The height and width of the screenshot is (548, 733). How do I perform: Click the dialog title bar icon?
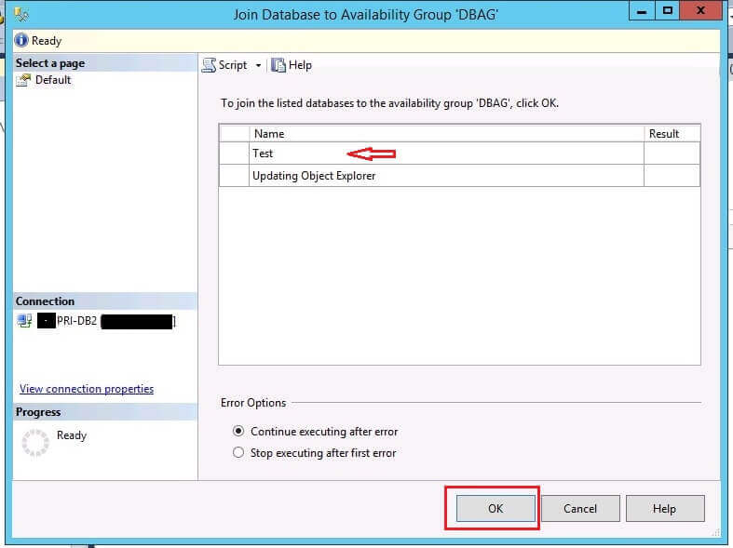point(20,15)
